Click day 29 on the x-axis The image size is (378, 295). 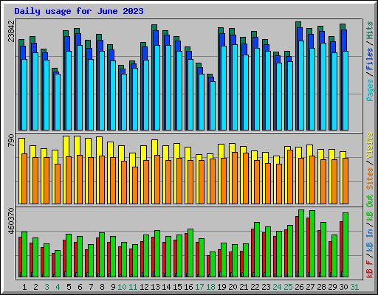tap(332, 287)
